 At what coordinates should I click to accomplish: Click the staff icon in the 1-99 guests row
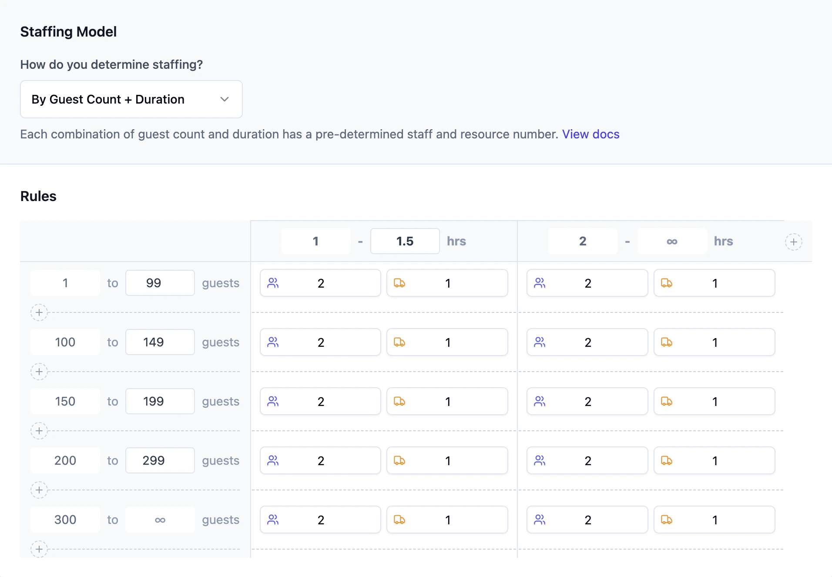point(273,283)
